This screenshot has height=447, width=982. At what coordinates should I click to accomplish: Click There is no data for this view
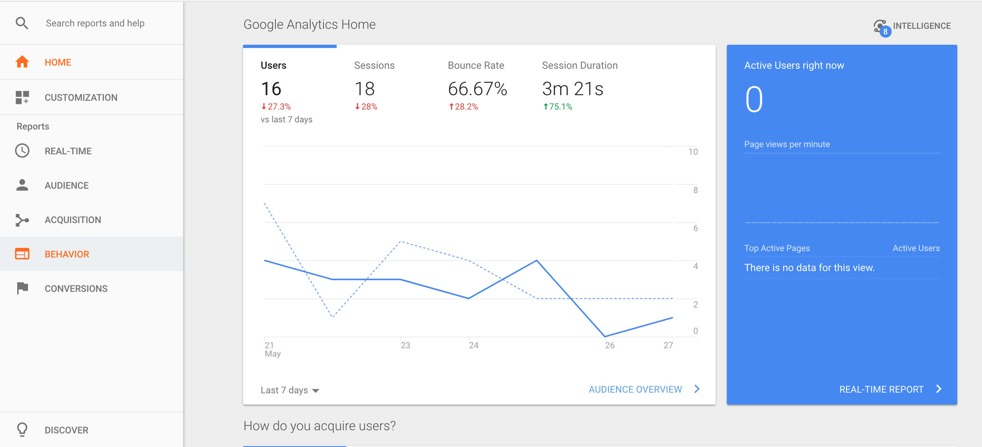(809, 267)
